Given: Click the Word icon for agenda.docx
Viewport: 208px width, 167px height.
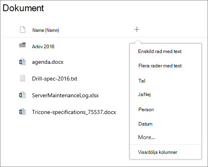Looking at the screenshot, I should pos(22,62).
